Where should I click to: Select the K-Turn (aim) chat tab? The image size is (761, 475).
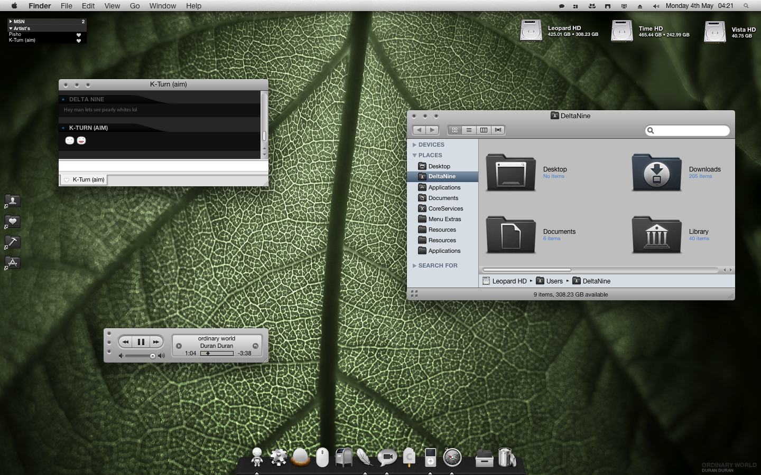tap(84, 179)
